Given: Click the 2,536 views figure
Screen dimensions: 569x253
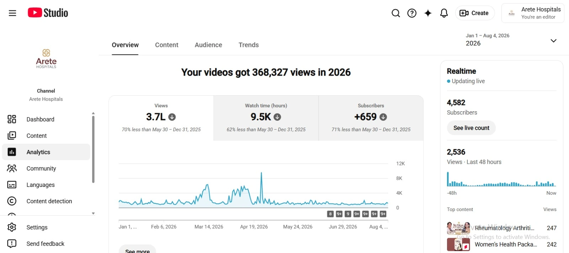Looking at the screenshot, I should click(456, 152).
